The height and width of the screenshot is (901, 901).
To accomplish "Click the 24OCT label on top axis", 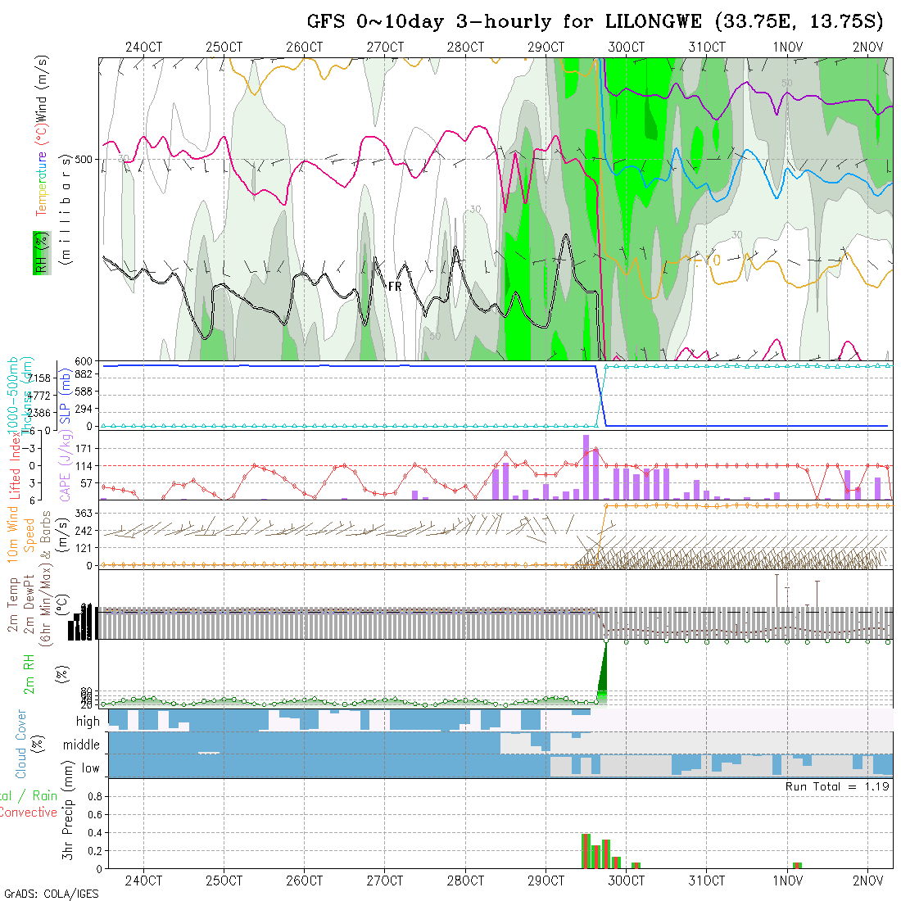I will point(143,48).
